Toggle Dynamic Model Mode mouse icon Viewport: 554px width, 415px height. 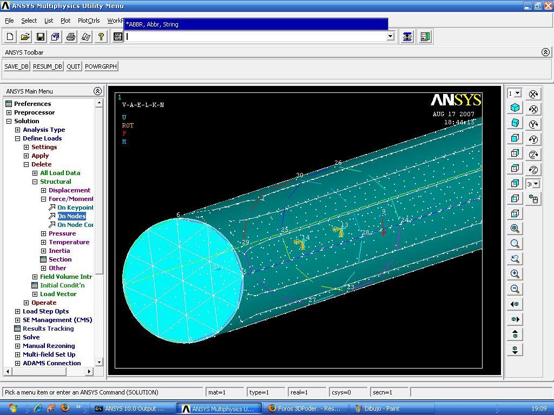533,199
